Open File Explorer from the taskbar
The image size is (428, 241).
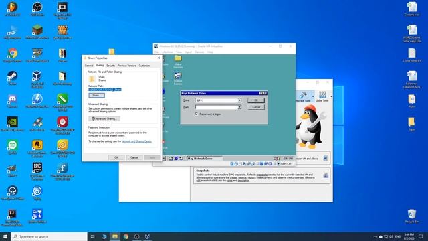[x=115, y=236]
